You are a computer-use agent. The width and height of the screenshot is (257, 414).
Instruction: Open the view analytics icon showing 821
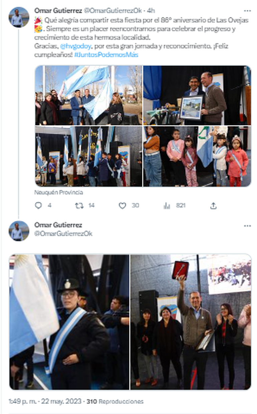click(x=167, y=206)
